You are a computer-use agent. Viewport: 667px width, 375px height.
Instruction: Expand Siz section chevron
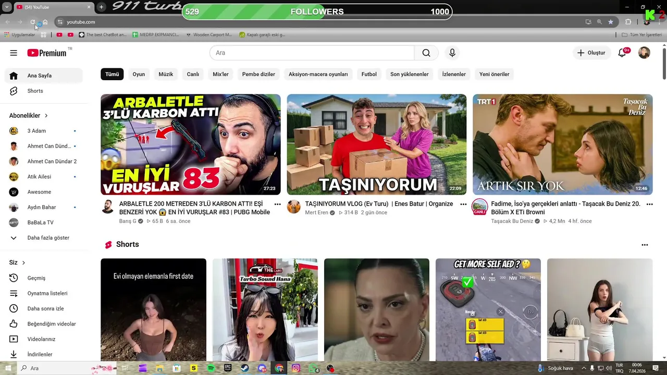(x=23, y=262)
